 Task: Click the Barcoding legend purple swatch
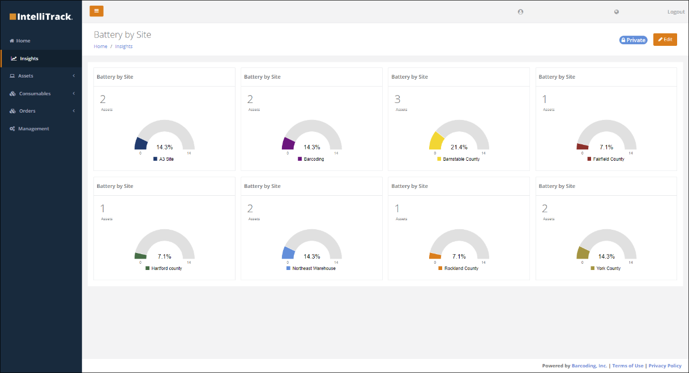tap(299, 159)
